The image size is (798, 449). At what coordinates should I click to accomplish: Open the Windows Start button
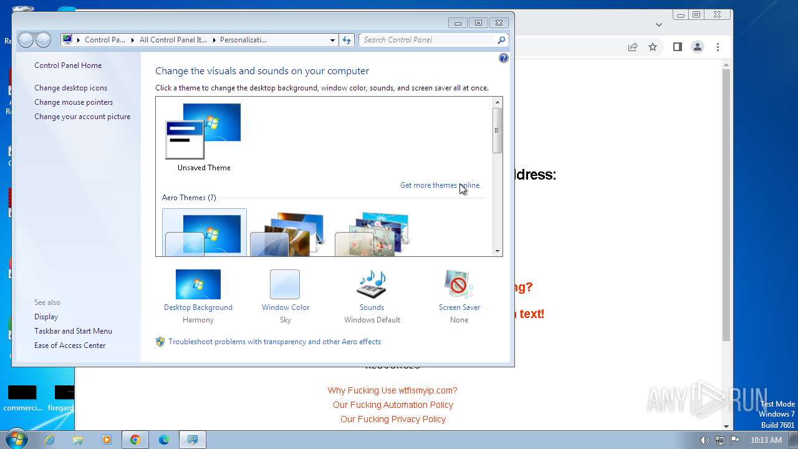coord(16,440)
